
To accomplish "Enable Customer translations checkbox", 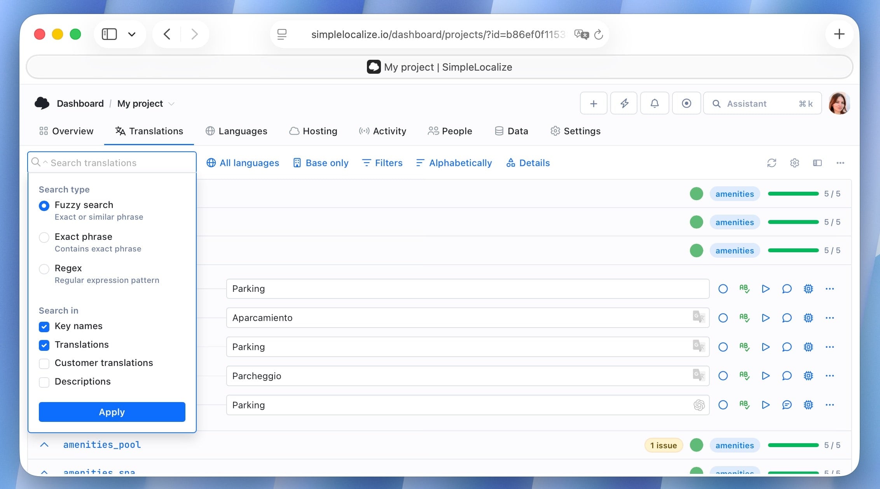I will 44,364.
